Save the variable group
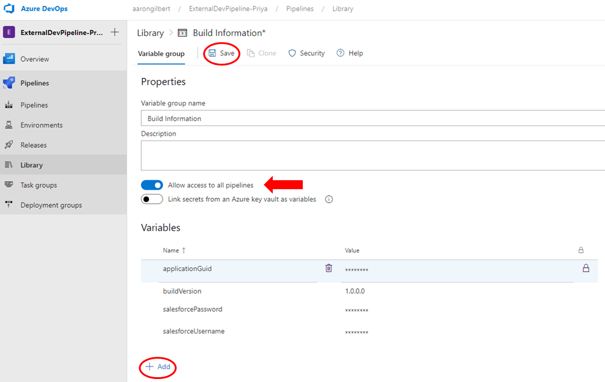Image resolution: width=605 pixels, height=382 pixels. [222, 53]
